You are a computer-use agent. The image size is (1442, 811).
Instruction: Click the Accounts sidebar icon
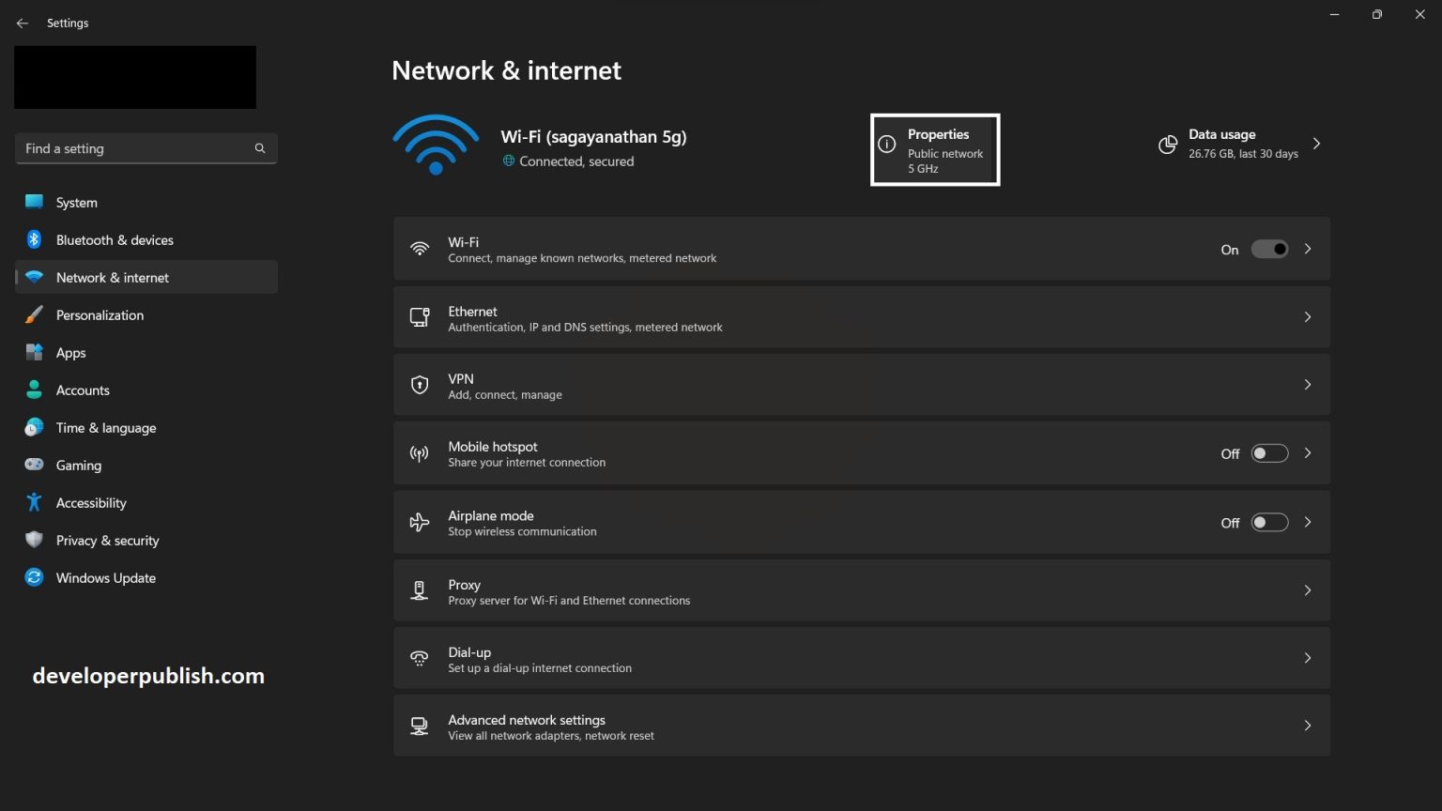[34, 390]
